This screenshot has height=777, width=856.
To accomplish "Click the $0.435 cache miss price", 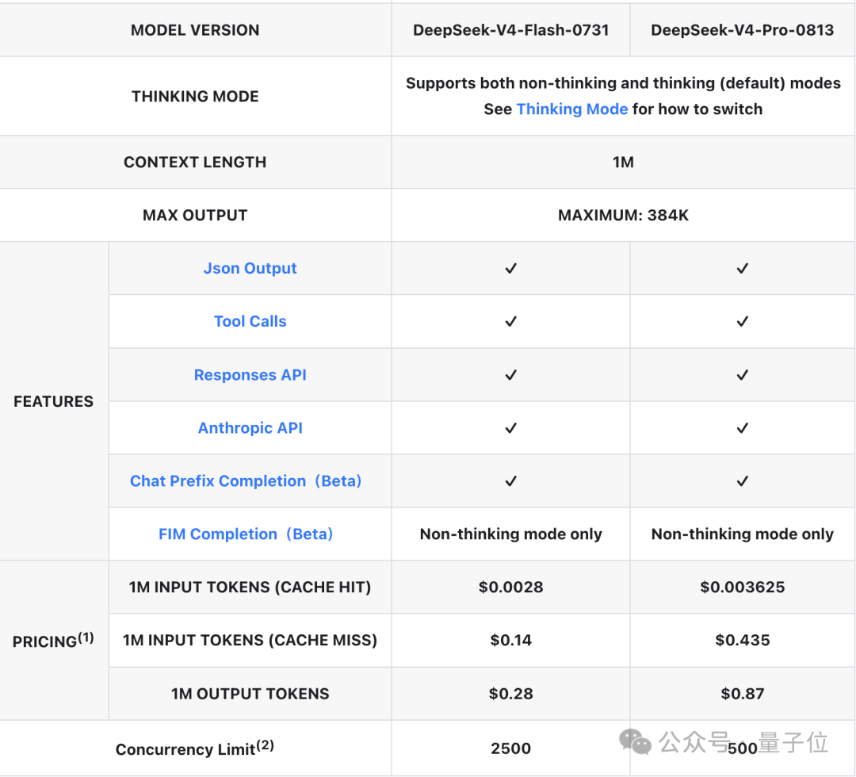I will pyautogui.click(x=743, y=640).
